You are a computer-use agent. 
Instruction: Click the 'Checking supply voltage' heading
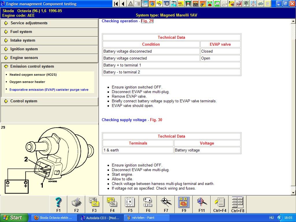click(x=124, y=120)
